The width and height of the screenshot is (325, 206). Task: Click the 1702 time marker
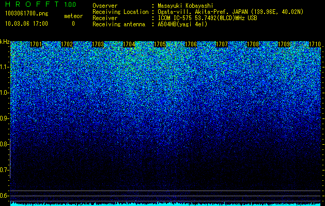67,44
